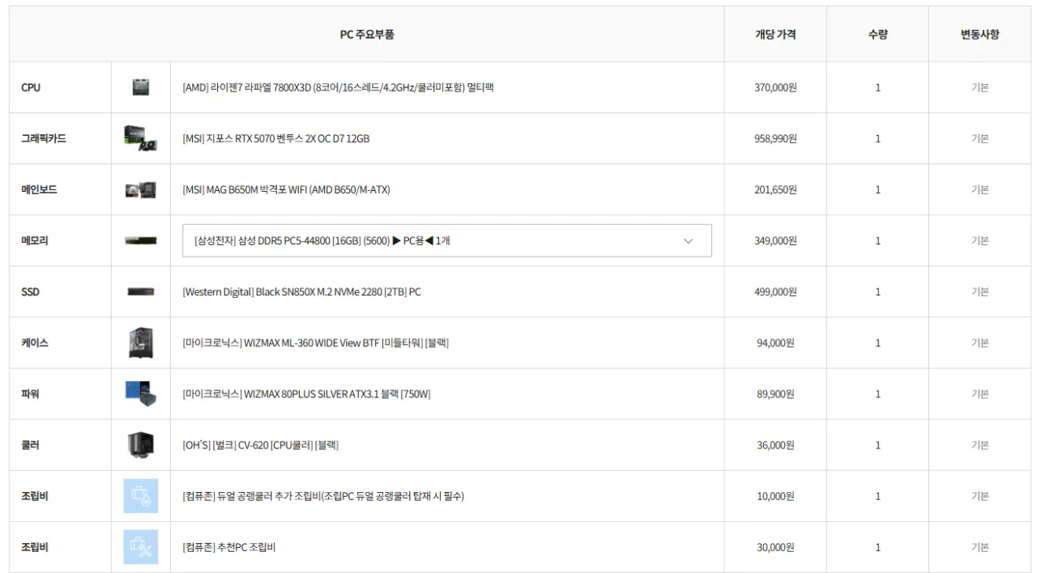Click the 파워 row label

click(x=30, y=394)
